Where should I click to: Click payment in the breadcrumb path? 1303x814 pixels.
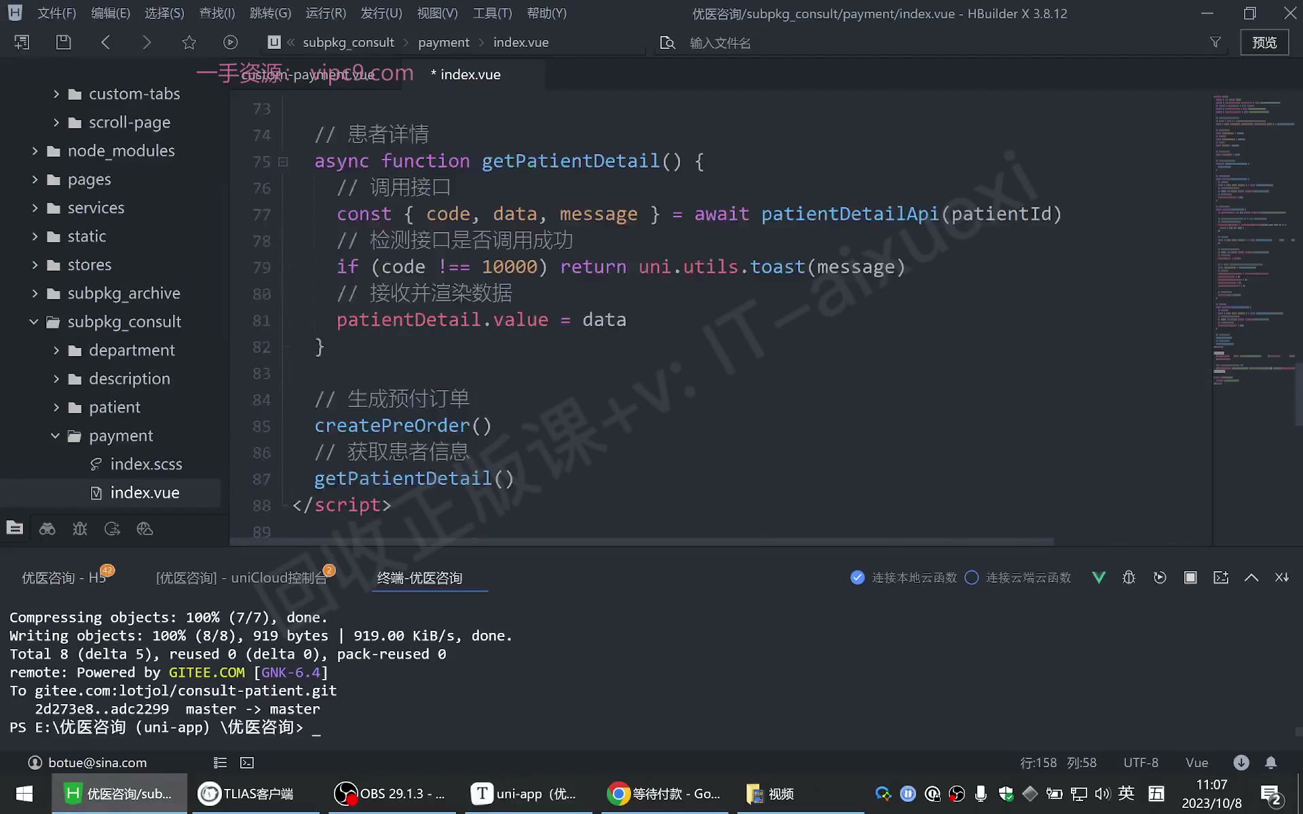(x=443, y=42)
